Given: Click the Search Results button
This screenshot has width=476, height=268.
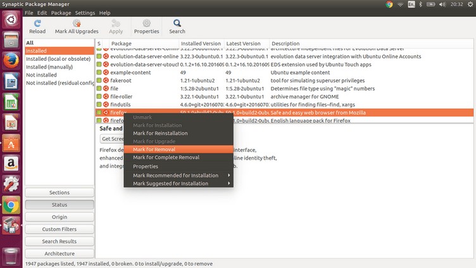Looking at the screenshot, I should [x=59, y=241].
